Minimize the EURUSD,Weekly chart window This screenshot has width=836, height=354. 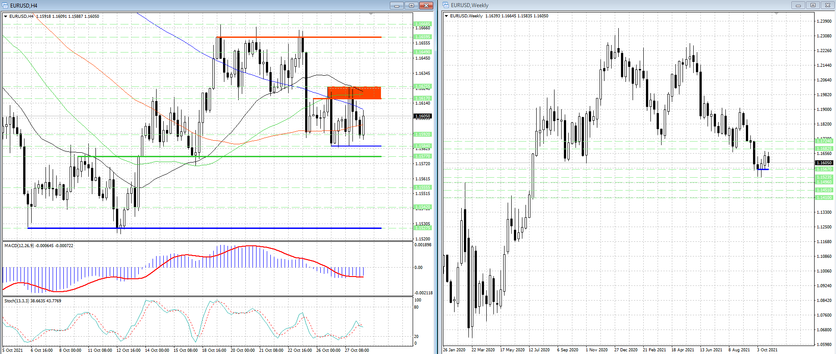click(x=798, y=5)
